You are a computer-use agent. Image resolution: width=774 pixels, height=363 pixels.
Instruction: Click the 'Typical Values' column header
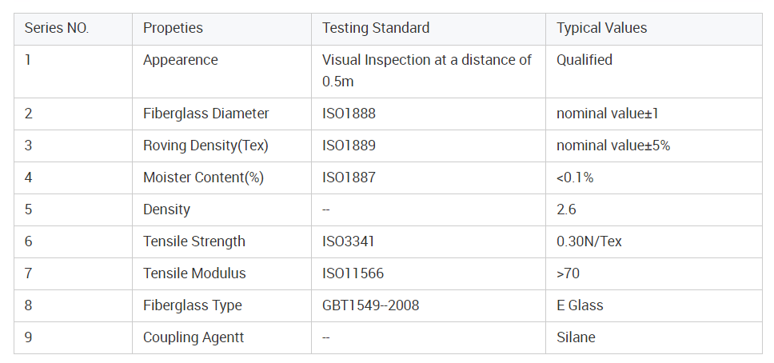coord(601,28)
